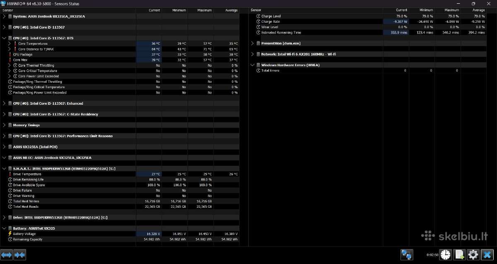Click the thermometer icon beside Core Max

[x=10, y=60]
